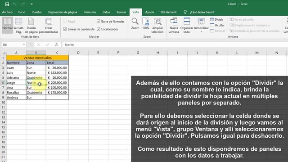Viewport: 288px width, 162px height.
Task: Click the fx insert function icon
Action: click(x=56, y=45)
